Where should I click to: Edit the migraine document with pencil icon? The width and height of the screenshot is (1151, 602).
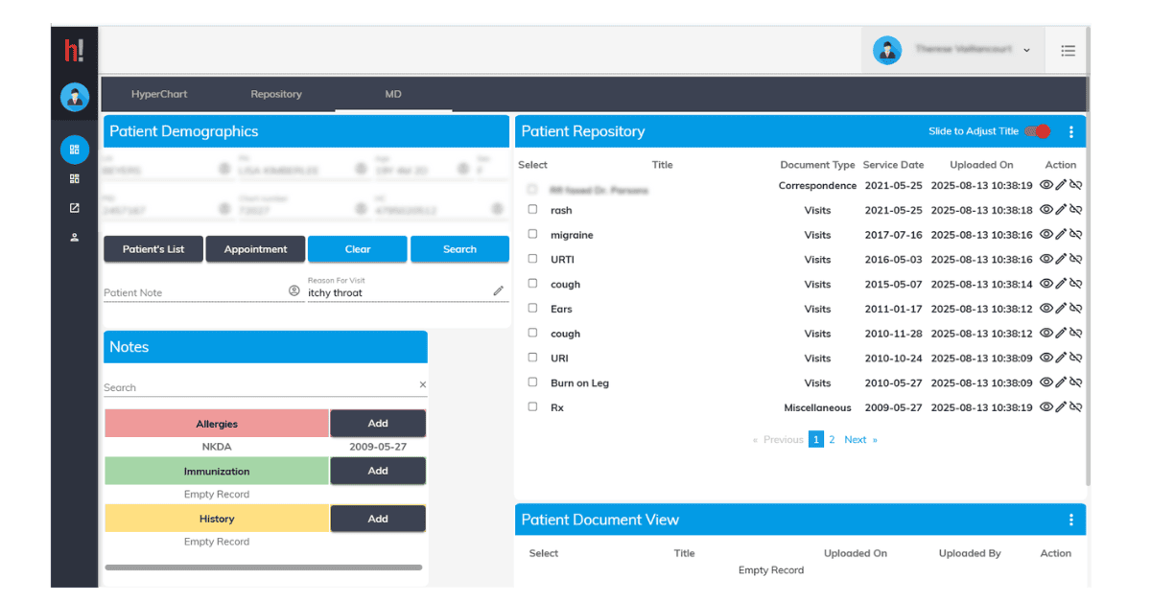click(1061, 235)
